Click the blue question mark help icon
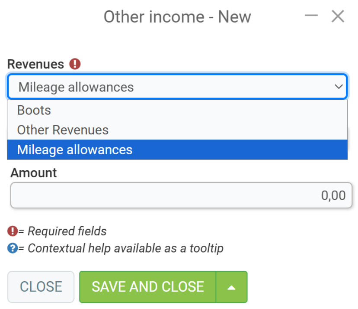This screenshot has height=309, width=358. (x=13, y=248)
